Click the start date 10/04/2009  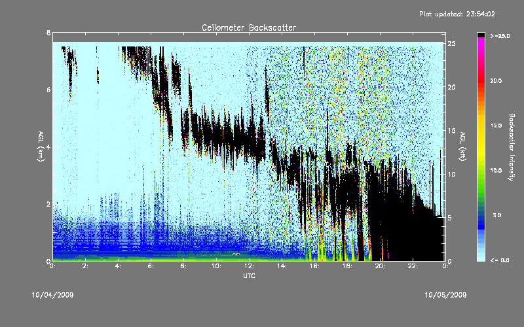52,295
